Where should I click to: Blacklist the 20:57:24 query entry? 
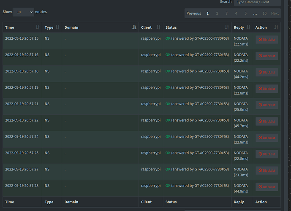[267, 138]
